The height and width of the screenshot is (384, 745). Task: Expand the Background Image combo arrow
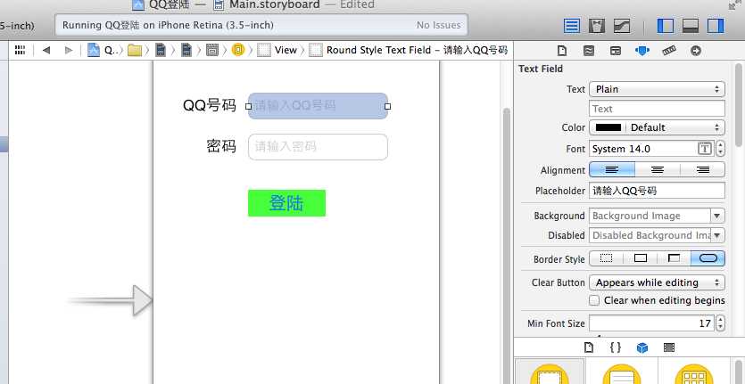pos(717,216)
